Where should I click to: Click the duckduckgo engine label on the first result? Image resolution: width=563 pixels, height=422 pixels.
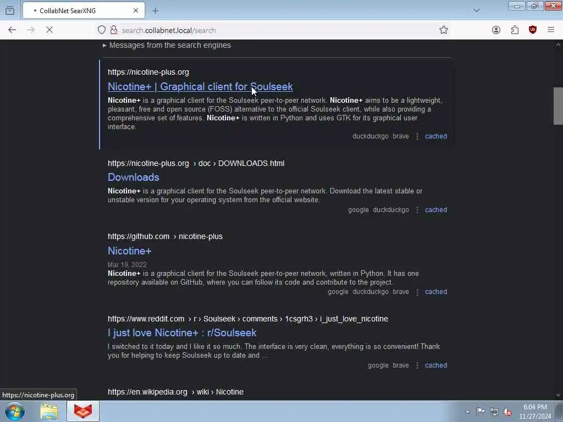coord(370,136)
